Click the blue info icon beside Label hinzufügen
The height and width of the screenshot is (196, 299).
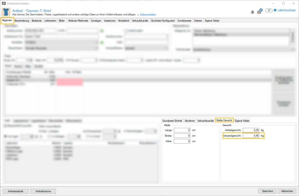click(275, 10)
